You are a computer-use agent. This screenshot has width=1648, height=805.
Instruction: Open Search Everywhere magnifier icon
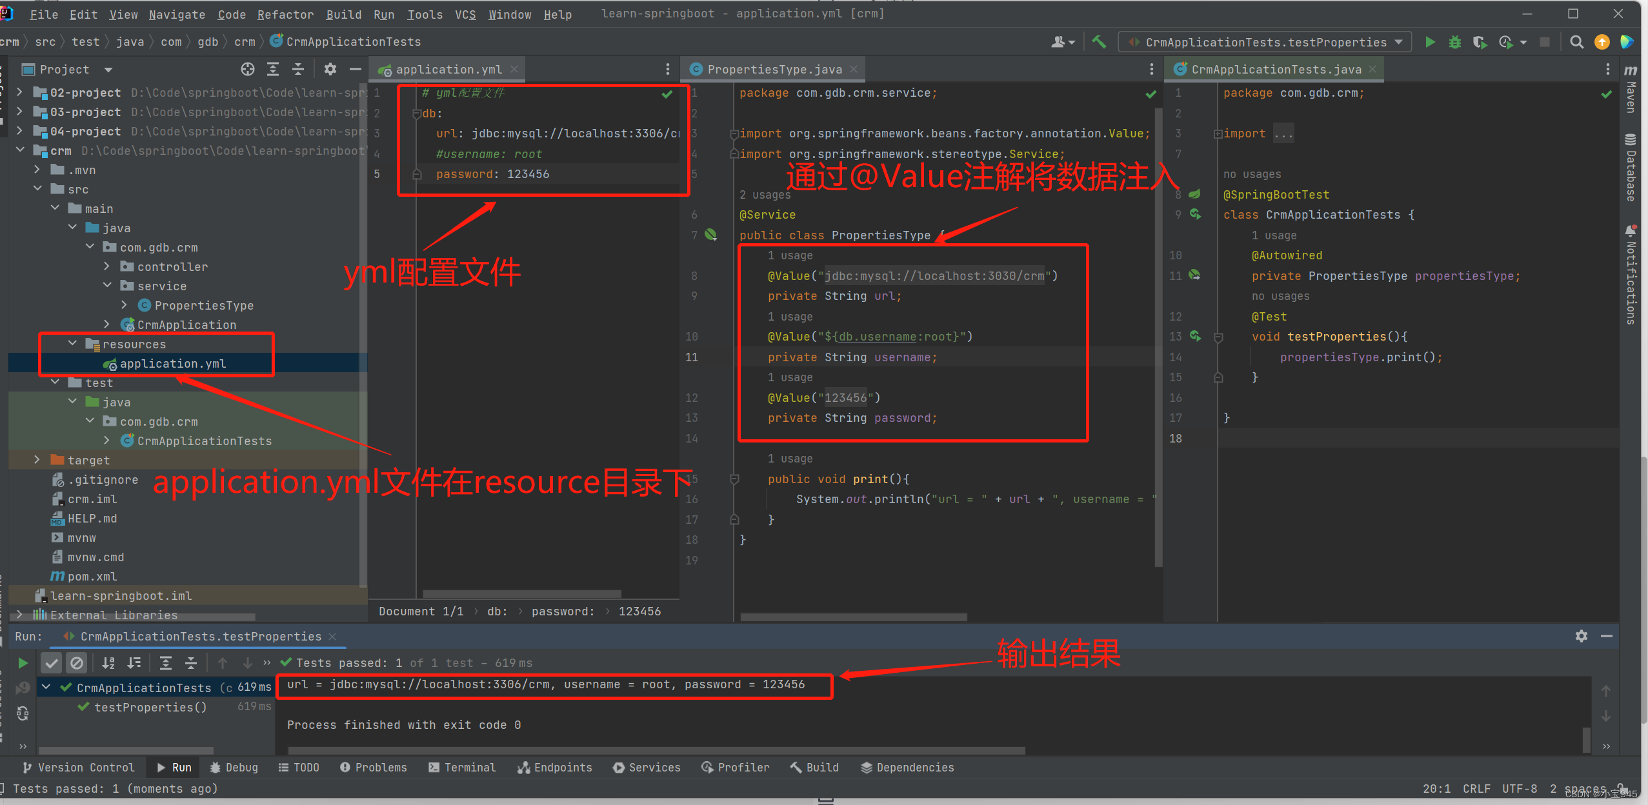click(x=1576, y=42)
